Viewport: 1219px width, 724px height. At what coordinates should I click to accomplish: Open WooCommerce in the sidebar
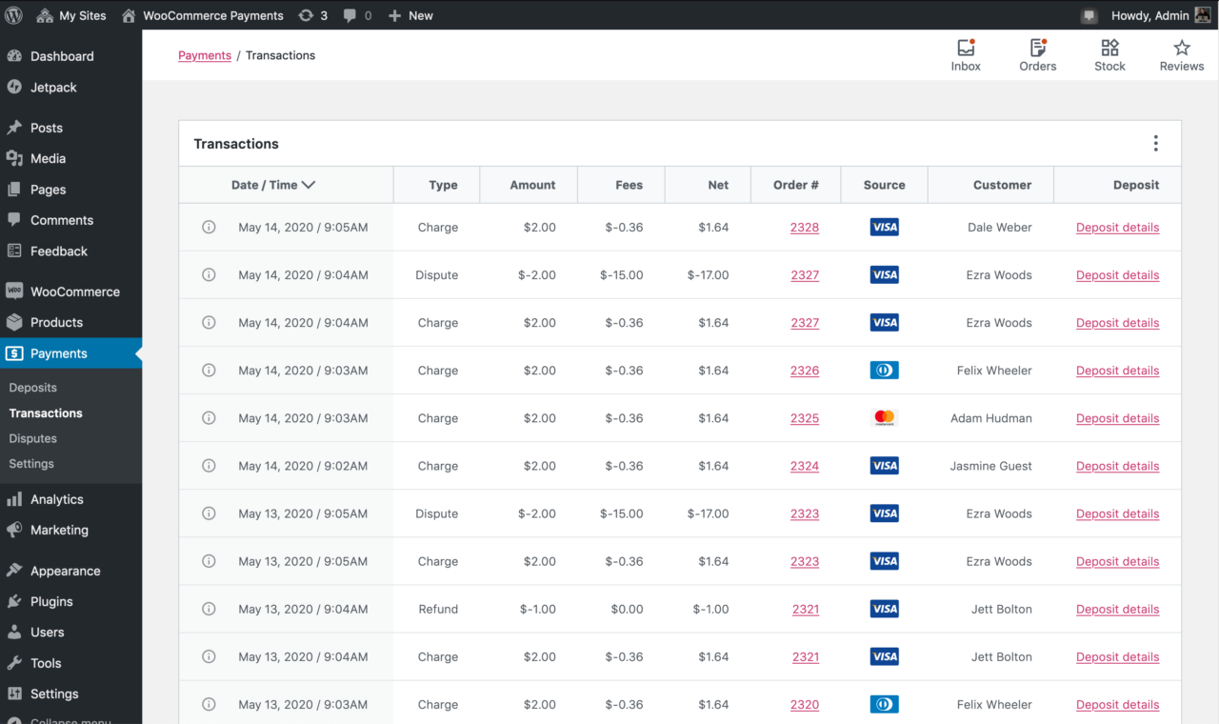point(74,292)
